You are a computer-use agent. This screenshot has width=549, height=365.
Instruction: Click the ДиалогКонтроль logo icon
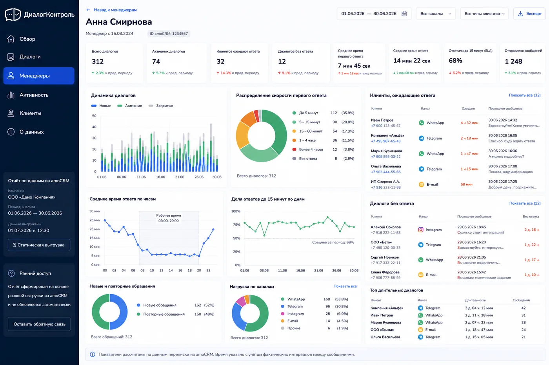click(x=13, y=14)
